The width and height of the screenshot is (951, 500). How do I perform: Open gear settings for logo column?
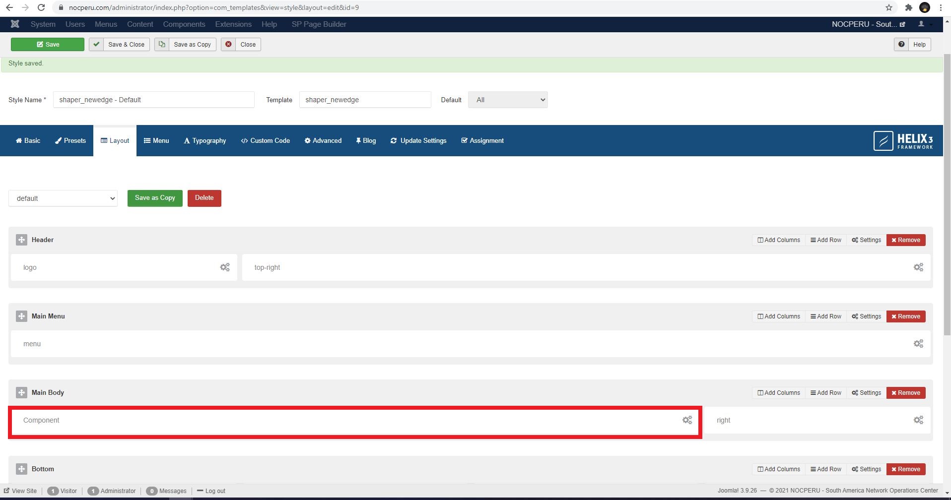coord(225,267)
